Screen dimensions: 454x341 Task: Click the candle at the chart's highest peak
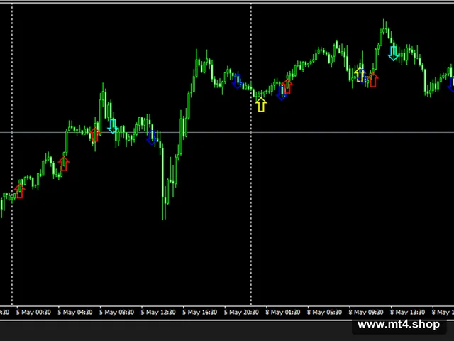tap(384, 28)
